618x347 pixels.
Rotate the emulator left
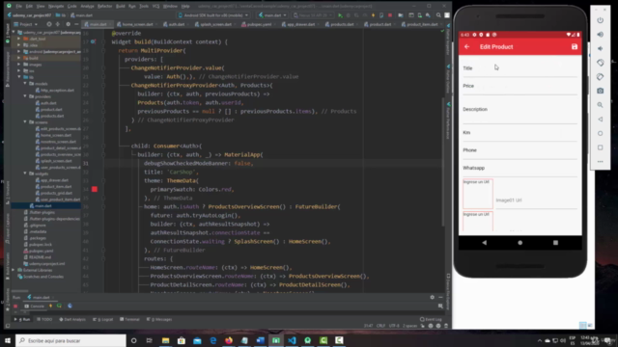600,63
